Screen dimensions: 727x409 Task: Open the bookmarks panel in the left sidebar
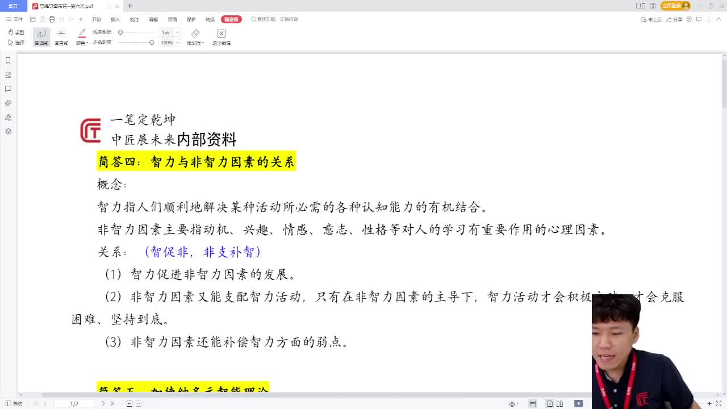8,61
